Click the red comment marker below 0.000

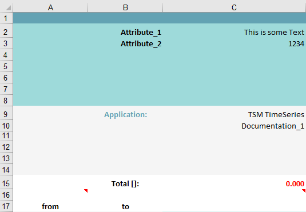[304, 190]
